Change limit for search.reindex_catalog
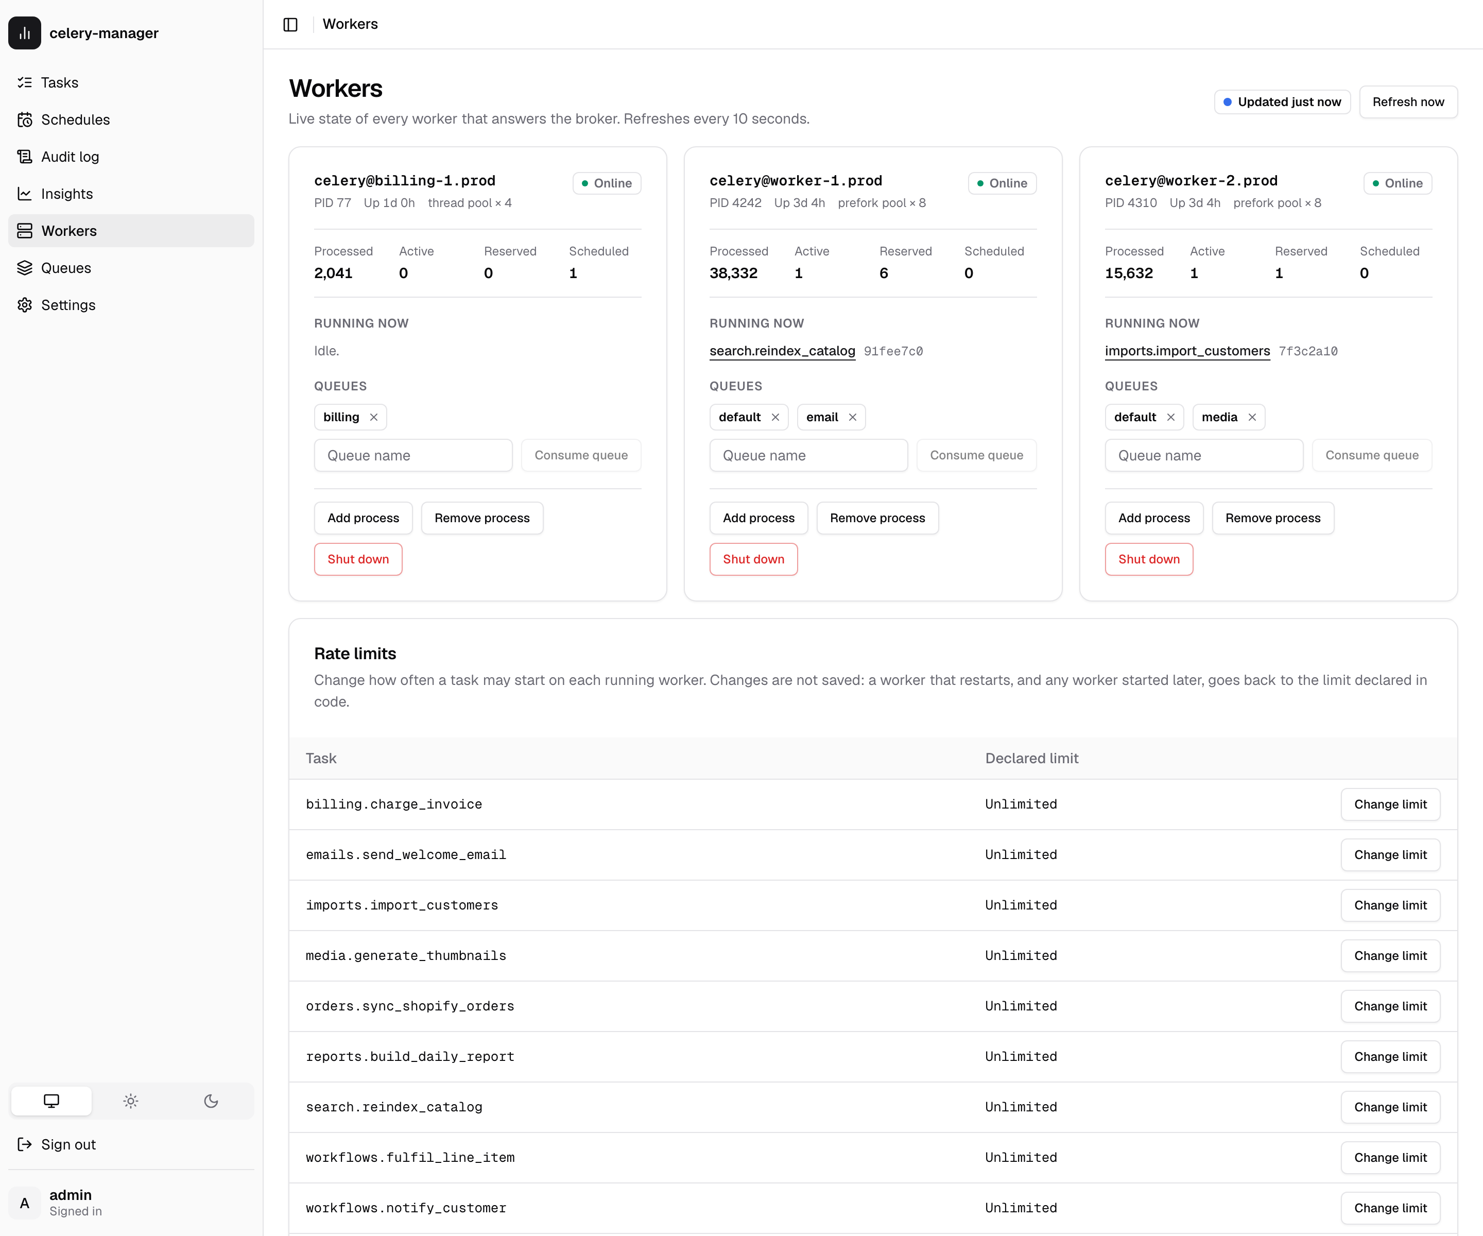This screenshot has width=1483, height=1236. click(x=1390, y=1107)
